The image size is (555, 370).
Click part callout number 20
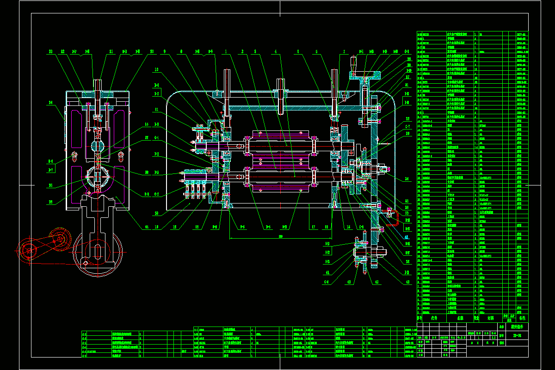[x=151, y=52]
